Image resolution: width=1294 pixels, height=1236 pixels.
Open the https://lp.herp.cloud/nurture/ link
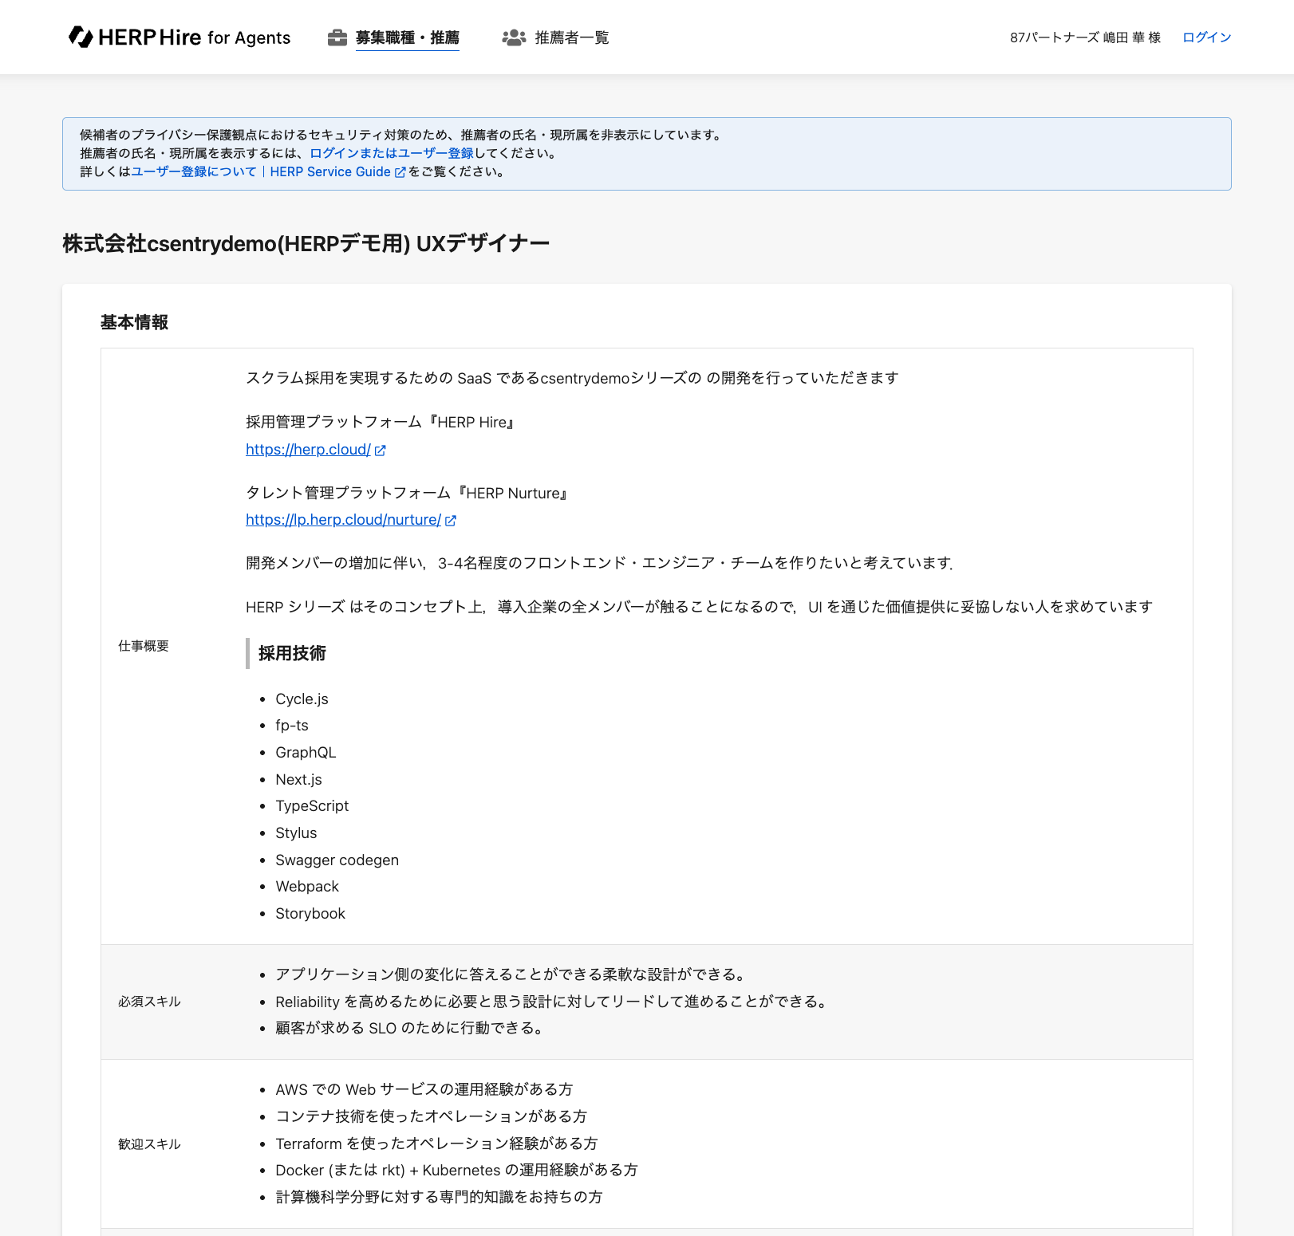(x=343, y=520)
